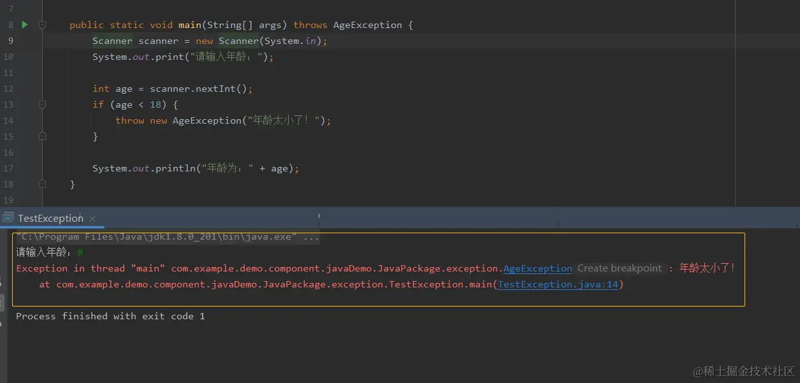Click "System.out.println" on line 17
Image resolution: width=800 pixels, height=383 pixels.
click(144, 168)
